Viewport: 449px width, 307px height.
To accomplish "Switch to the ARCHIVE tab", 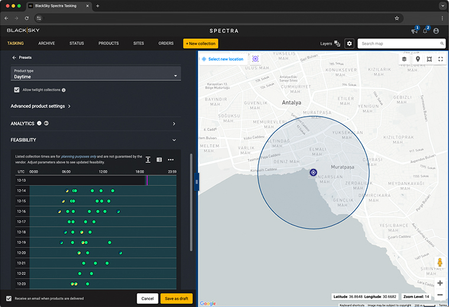I will [47, 44].
